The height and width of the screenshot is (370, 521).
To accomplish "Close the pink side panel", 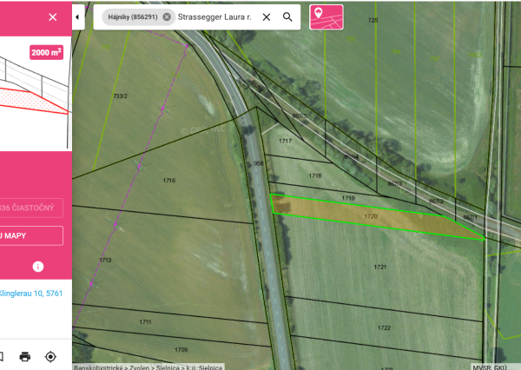I will 53,17.
